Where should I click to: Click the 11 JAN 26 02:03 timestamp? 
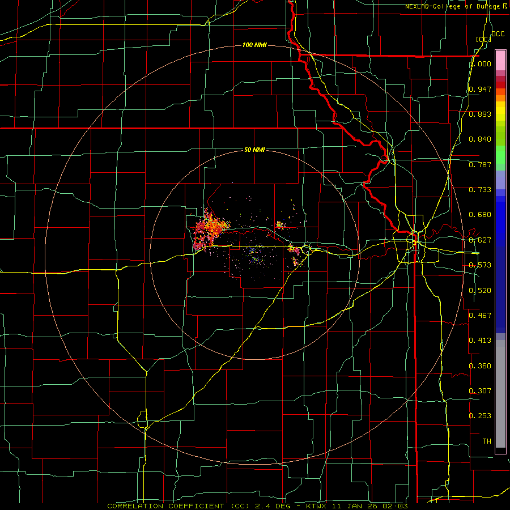(x=370, y=506)
